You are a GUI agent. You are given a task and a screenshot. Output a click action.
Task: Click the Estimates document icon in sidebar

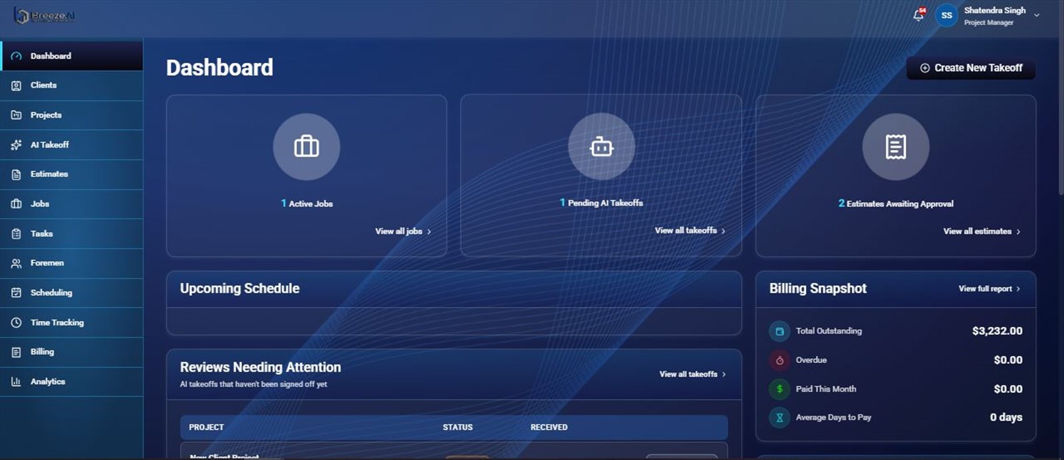coord(17,174)
